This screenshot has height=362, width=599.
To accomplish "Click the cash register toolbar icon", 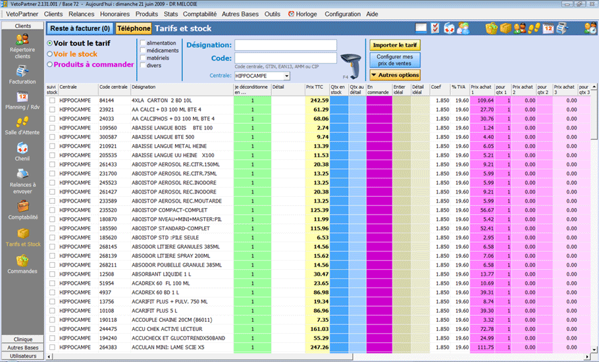I will pos(561,28).
